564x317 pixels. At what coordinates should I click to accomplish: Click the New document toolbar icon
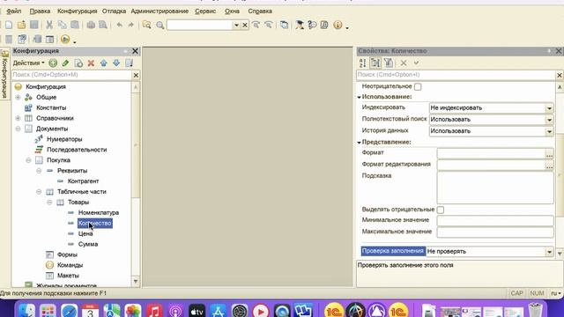[9, 25]
